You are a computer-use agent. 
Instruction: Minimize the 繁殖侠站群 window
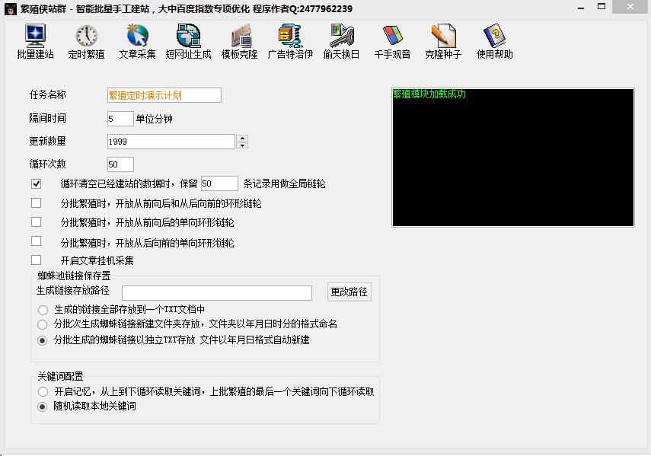(581, 8)
